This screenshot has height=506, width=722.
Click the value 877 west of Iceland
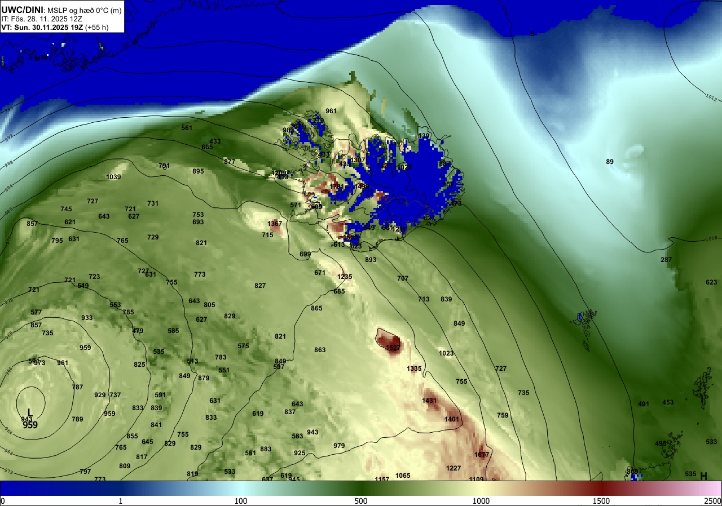coord(230,162)
